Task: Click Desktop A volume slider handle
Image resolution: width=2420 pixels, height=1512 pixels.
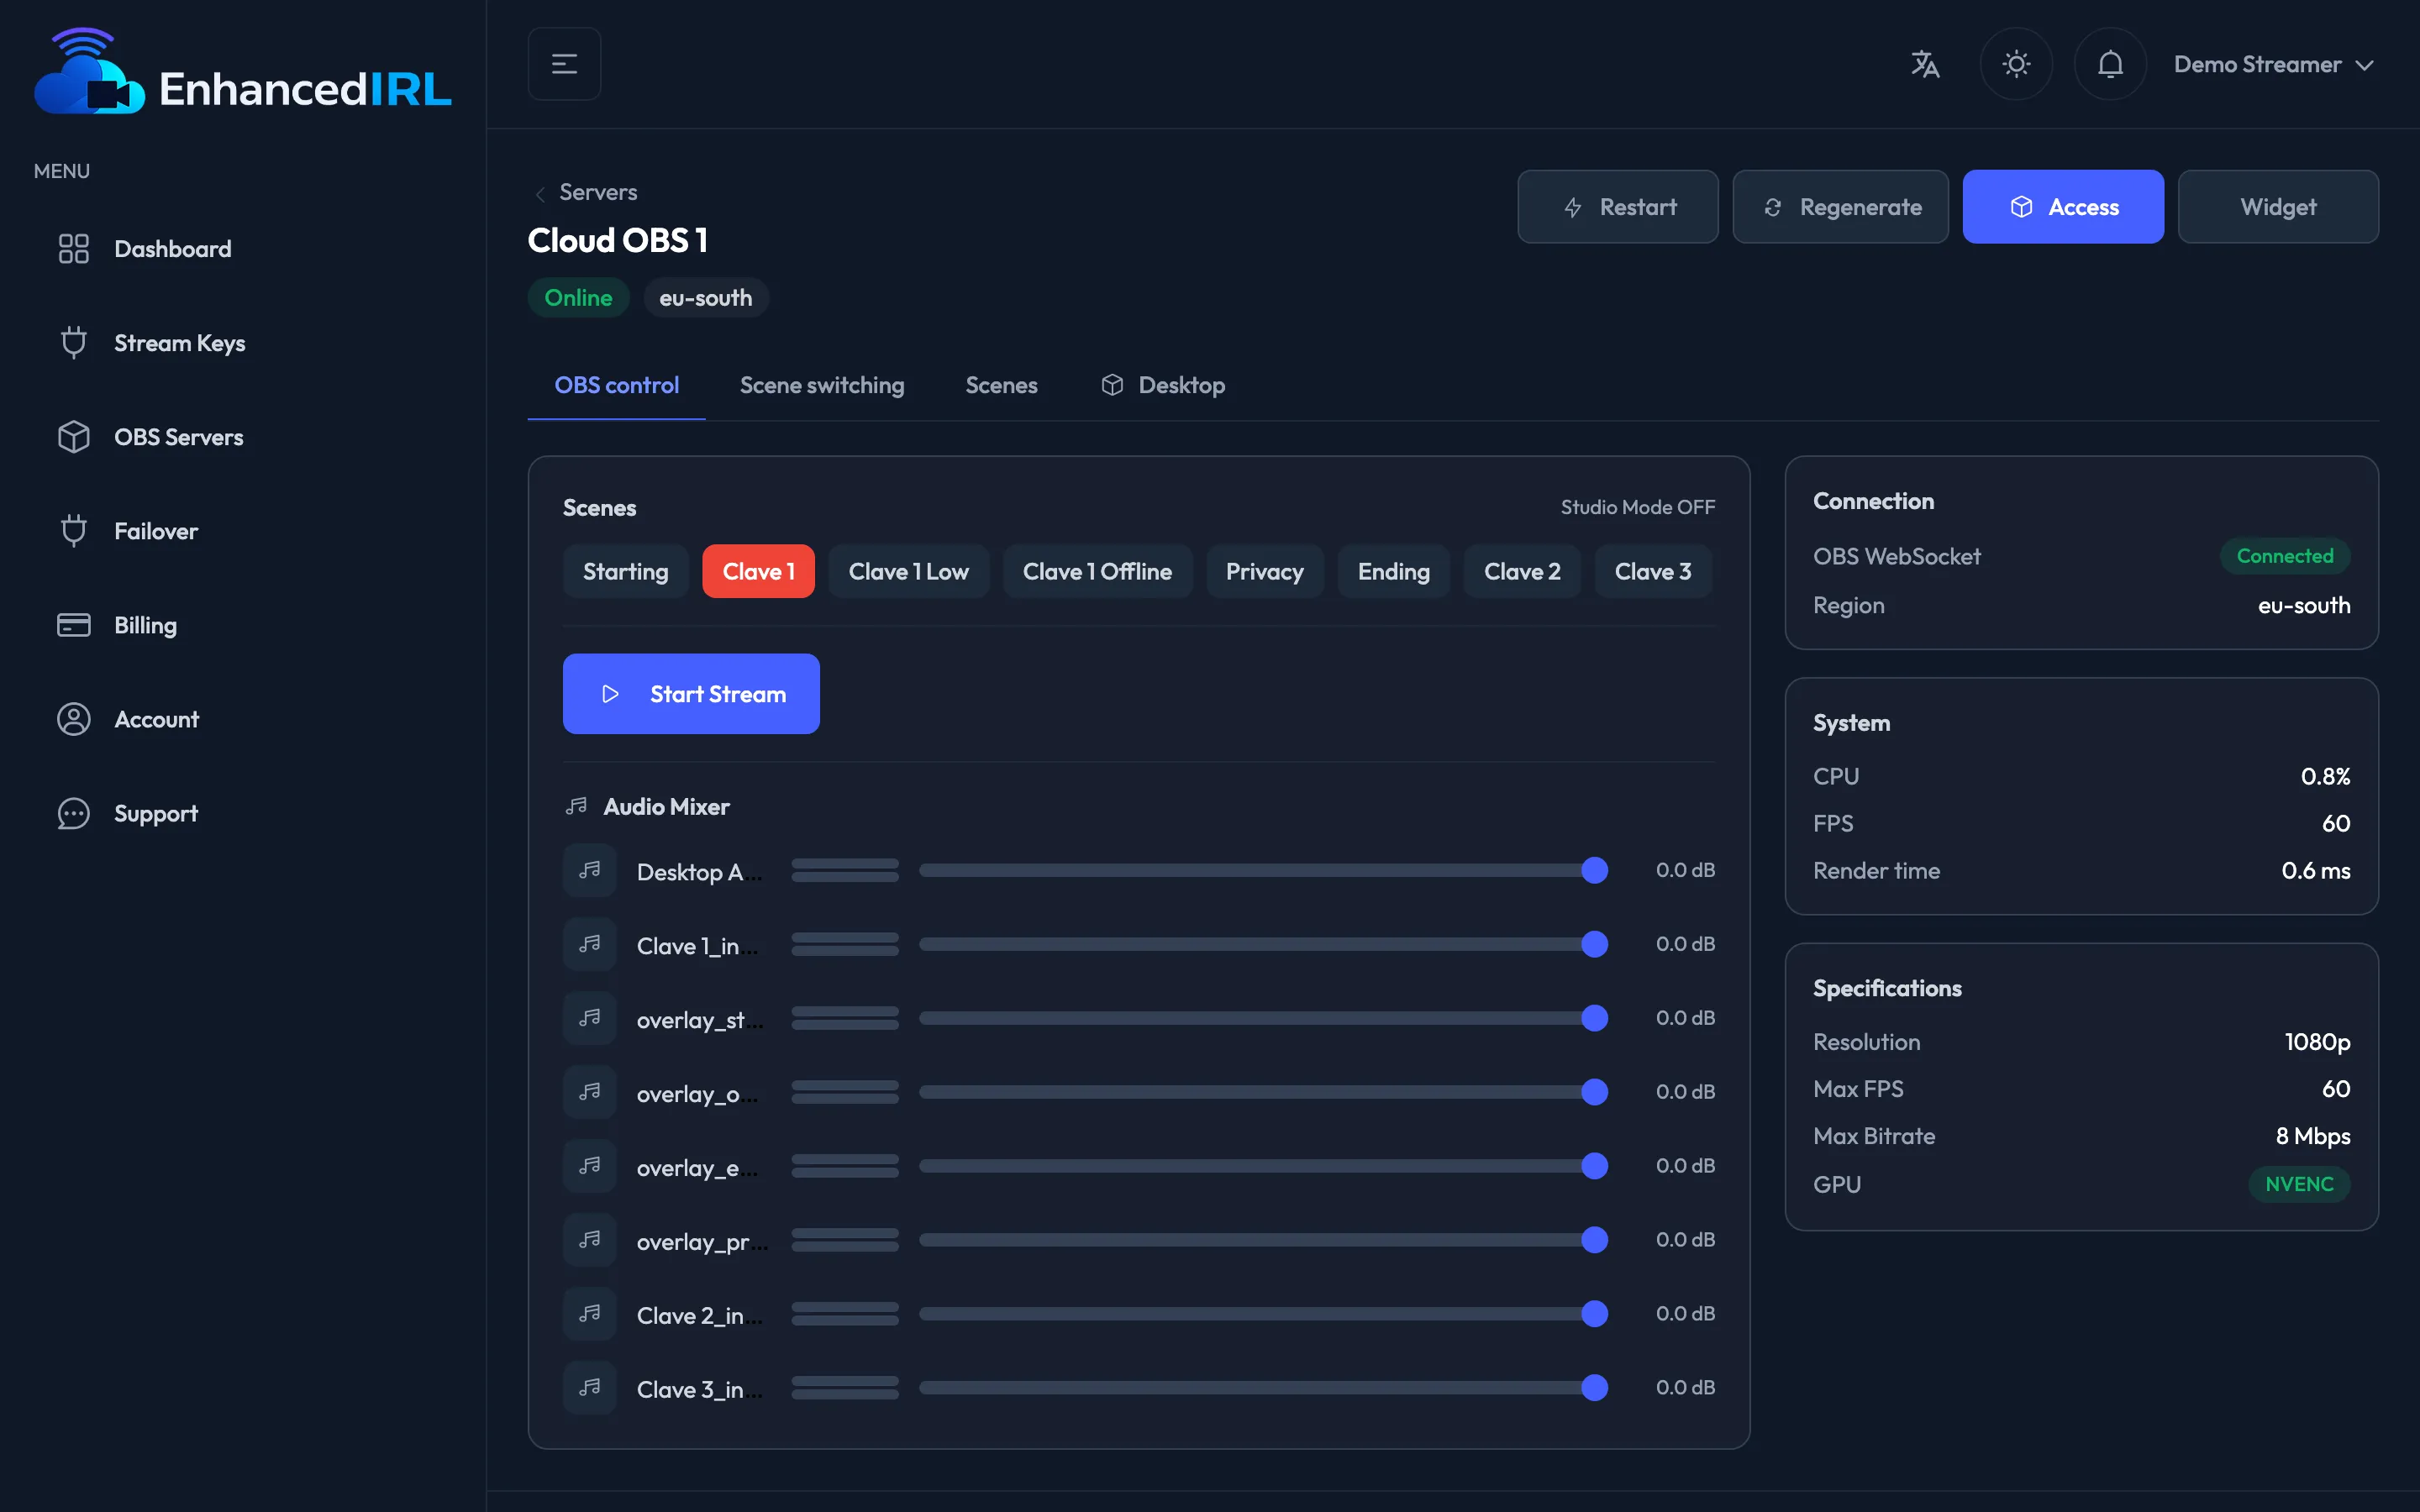Action: (x=1595, y=870)
